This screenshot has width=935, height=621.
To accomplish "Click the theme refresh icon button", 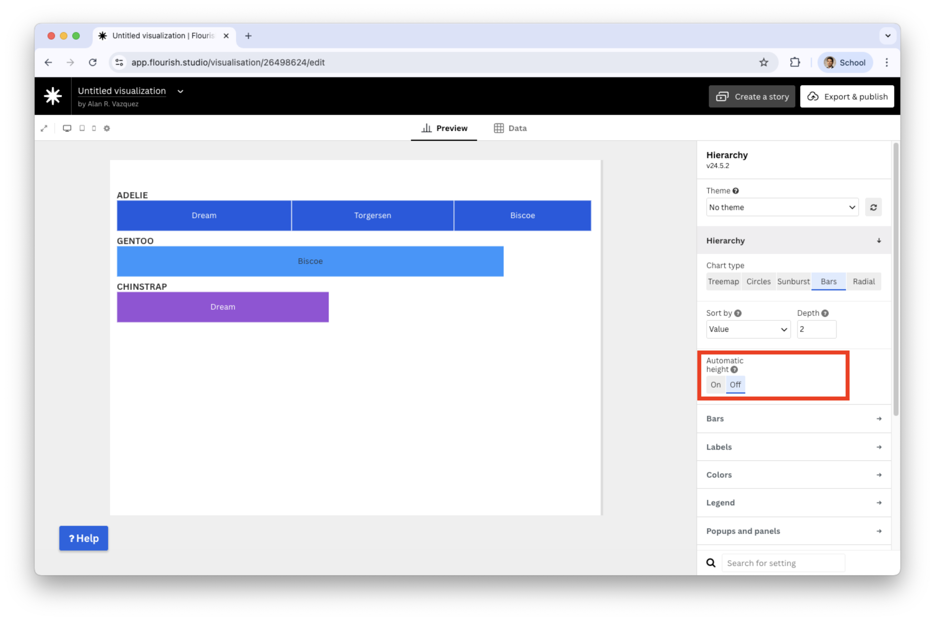I will coord(873,207).
